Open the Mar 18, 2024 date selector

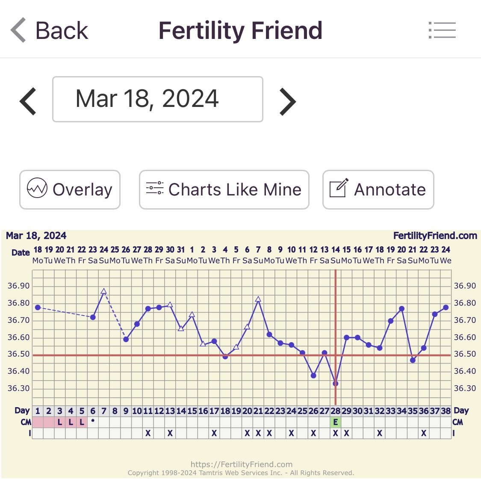click(157, 99)
